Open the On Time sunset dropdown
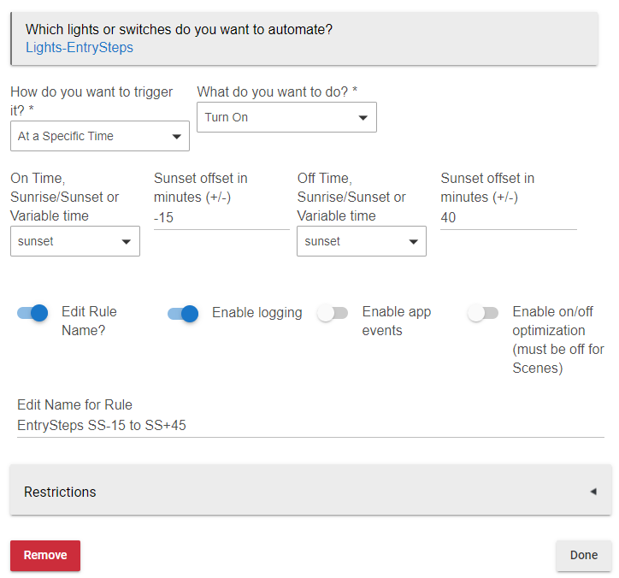The height and width of the screenshot is (578, 619). tap(75, 241)
